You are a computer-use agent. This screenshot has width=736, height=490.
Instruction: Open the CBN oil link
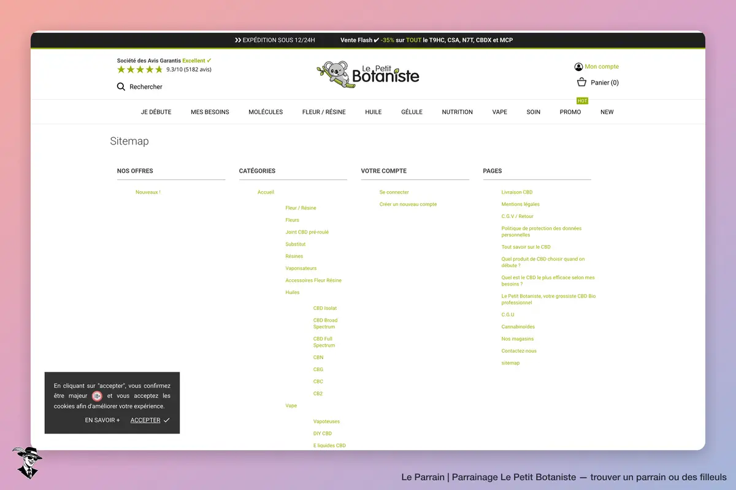pyautogui.click(x=318, y=357)
